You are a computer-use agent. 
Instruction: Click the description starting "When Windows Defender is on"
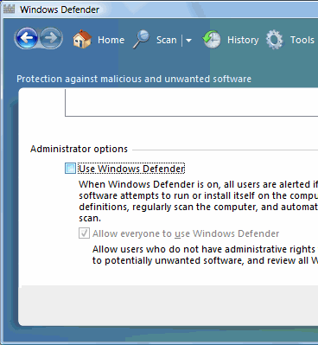point(198,201)
